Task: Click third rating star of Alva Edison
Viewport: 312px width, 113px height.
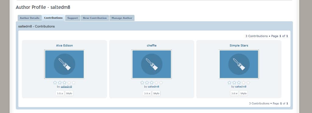Action: (65, 82)
